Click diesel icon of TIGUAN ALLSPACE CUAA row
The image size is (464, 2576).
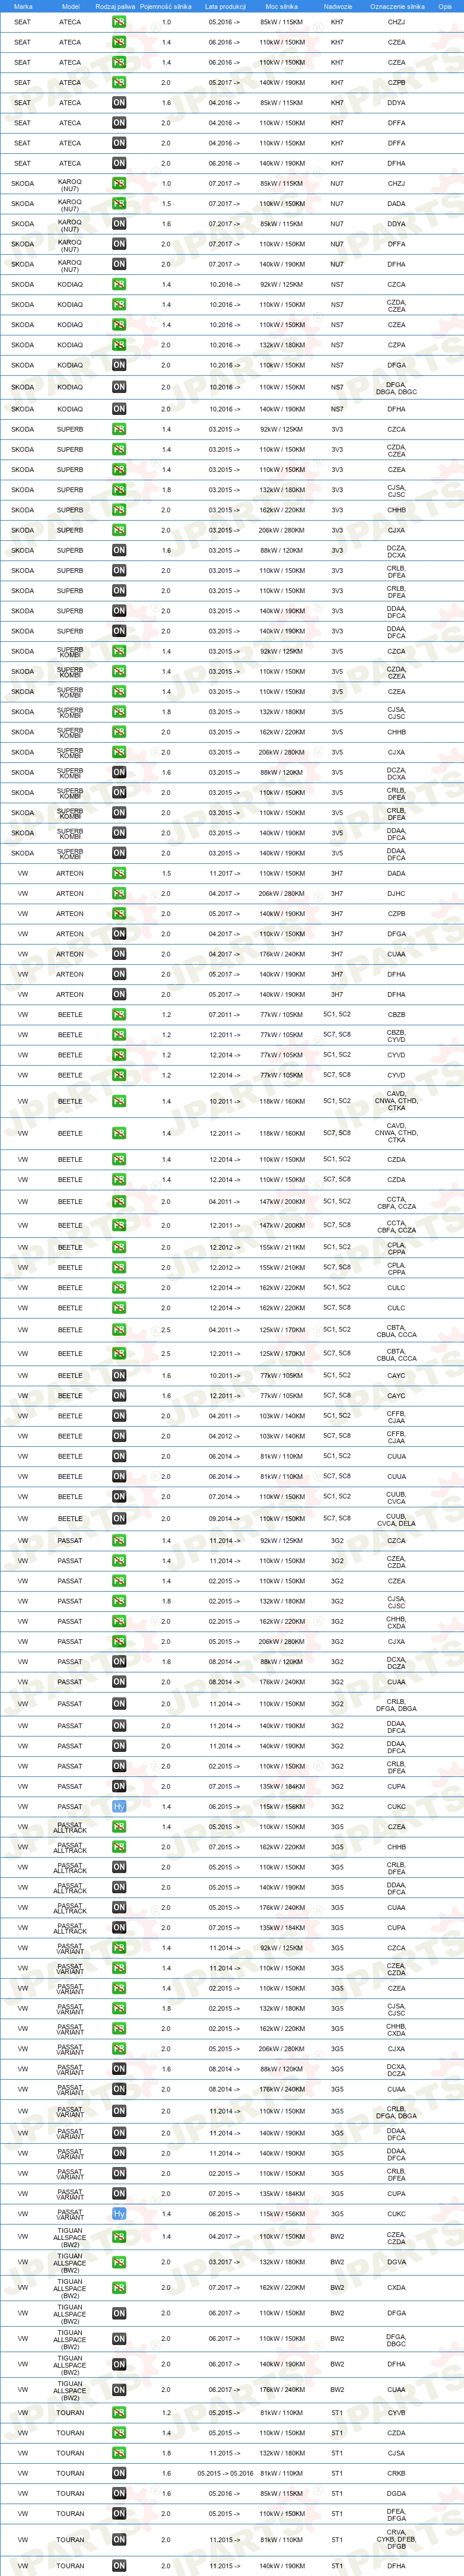tap(119, 2390)
